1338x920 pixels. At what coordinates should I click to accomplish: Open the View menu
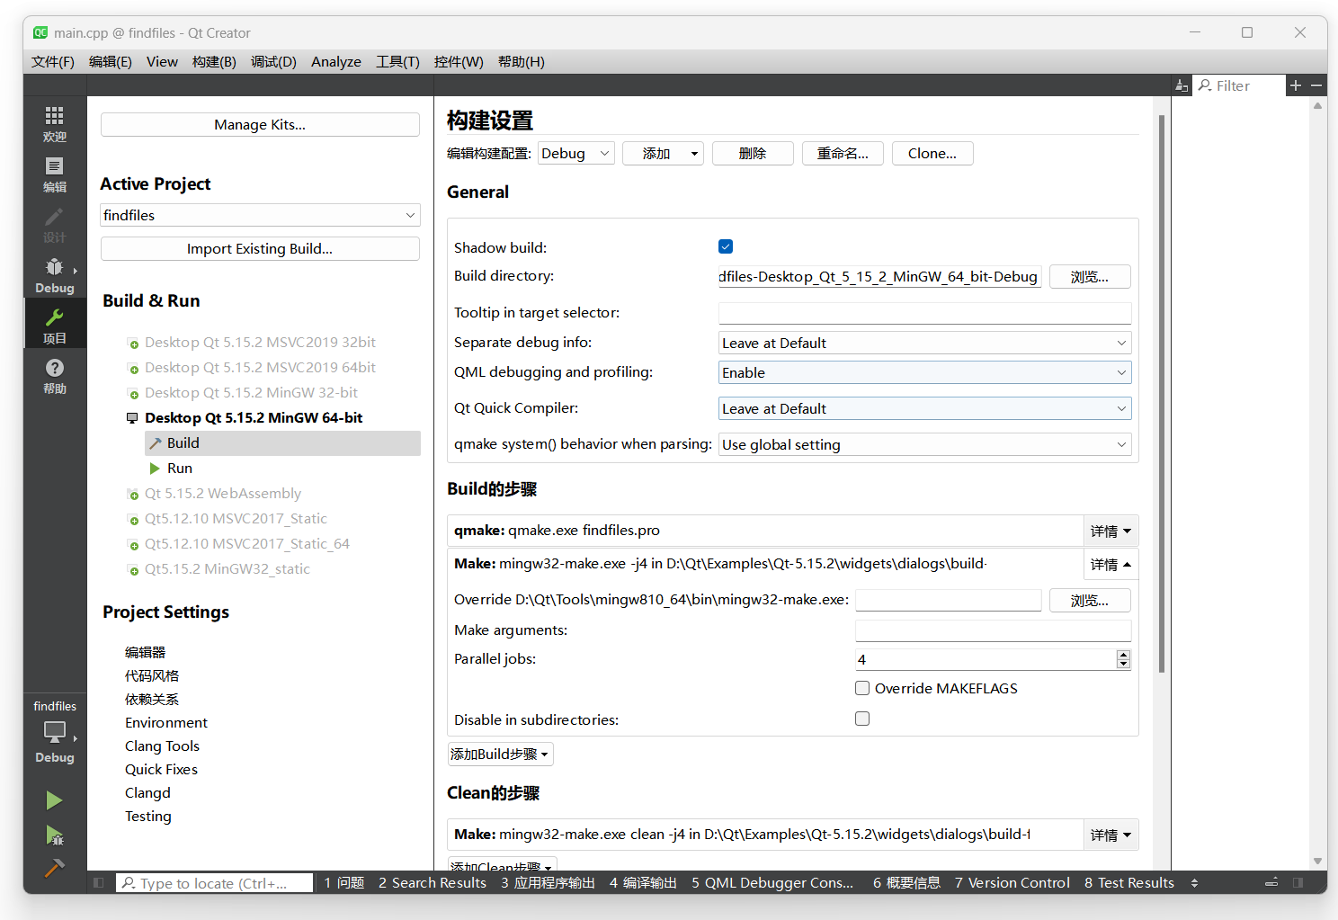[162, 61]
